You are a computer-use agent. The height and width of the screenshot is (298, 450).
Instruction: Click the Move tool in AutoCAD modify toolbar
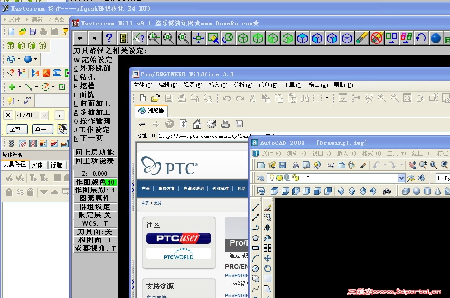click(x=268, y=258)
